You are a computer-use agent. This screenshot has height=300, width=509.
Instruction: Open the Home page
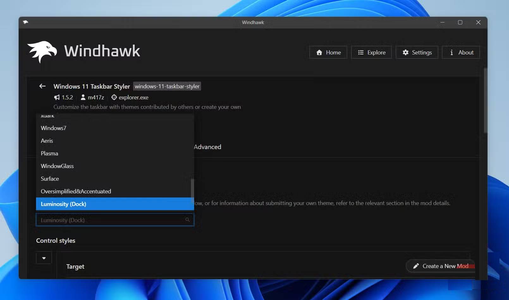[328, 53]
